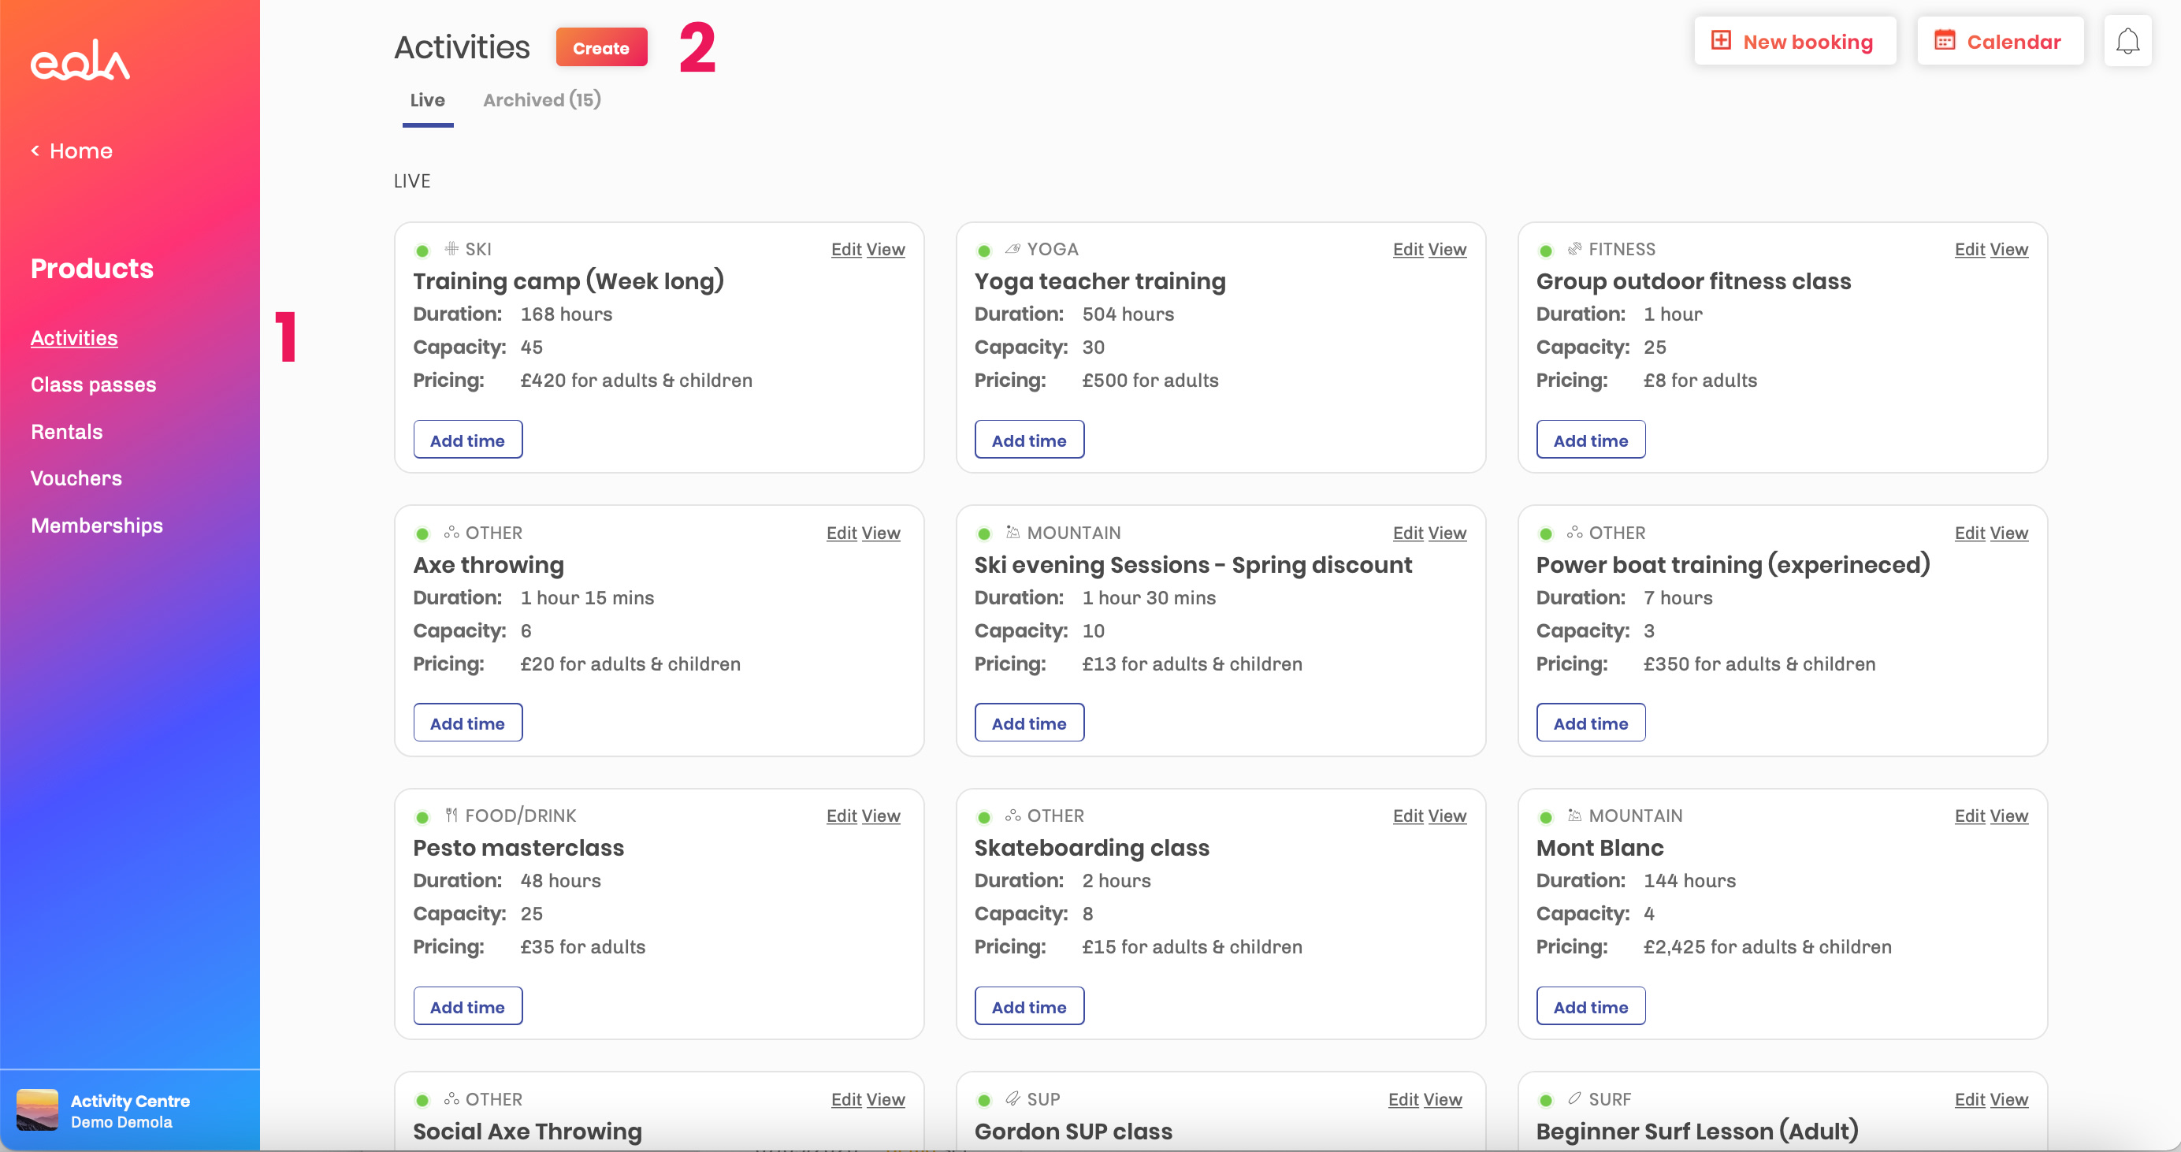This screenshot has height=1152, width=2181.
Task: Go back to Home in sidebar
Action: 72,151
